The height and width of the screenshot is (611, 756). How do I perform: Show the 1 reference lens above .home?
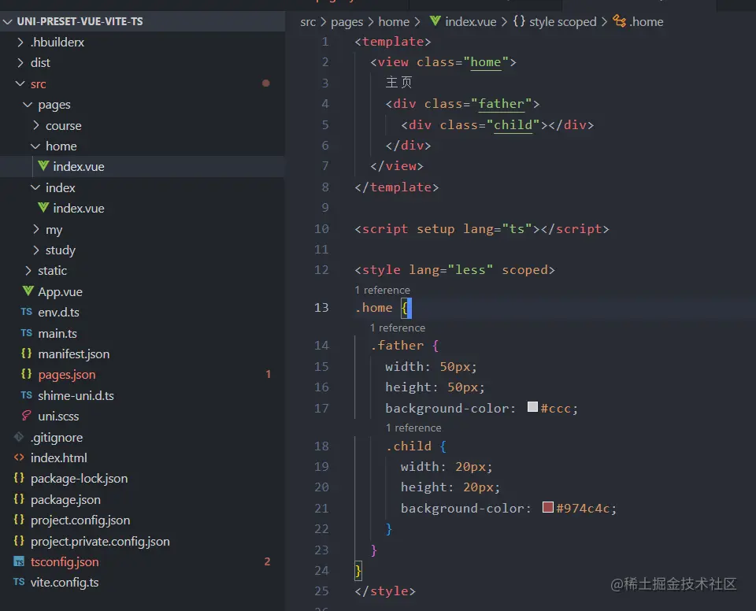tap(382, 290)
